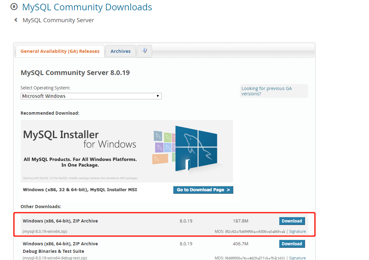Click the Recommended Download: label
This screenshot has height=260, width=369.
pyautogui.click(x=50, y=113)
